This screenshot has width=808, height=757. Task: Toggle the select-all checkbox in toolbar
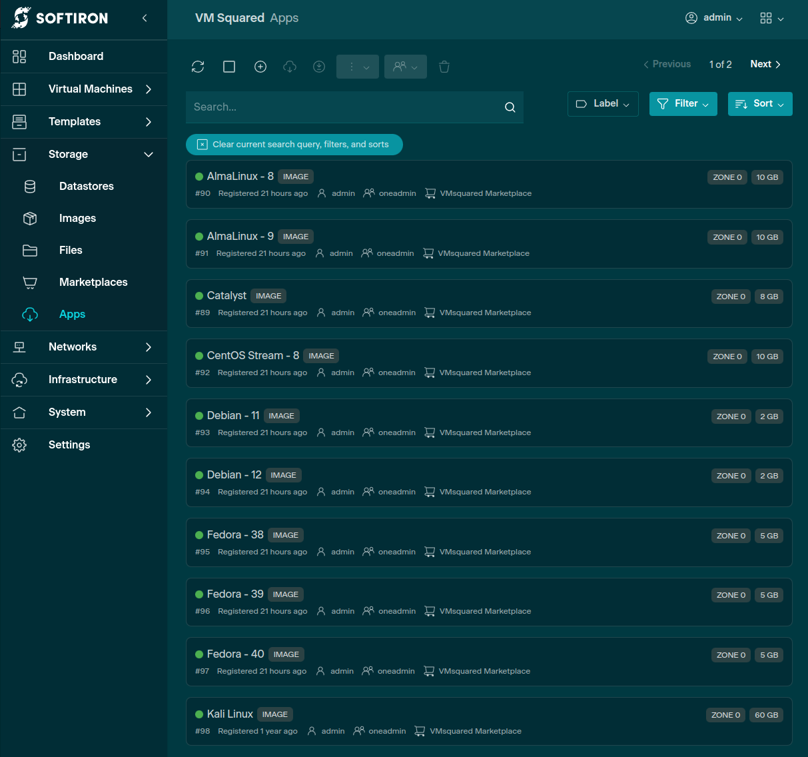click(x=229, y=67)
